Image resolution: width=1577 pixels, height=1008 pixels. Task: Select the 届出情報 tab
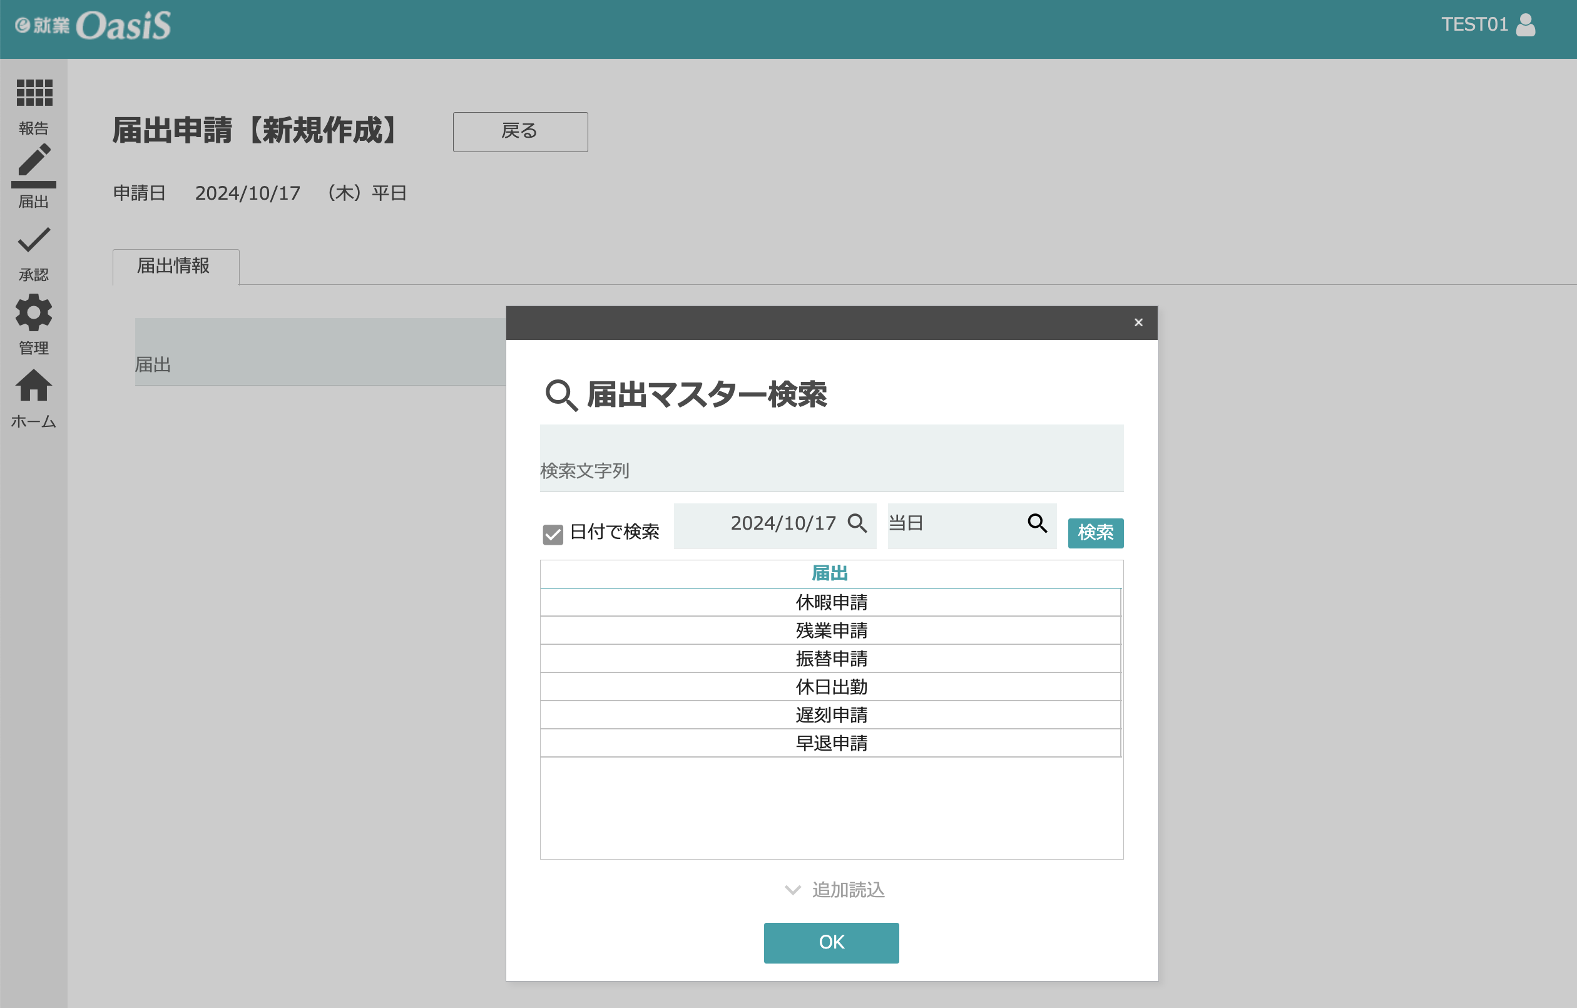(x=173, y=266)
